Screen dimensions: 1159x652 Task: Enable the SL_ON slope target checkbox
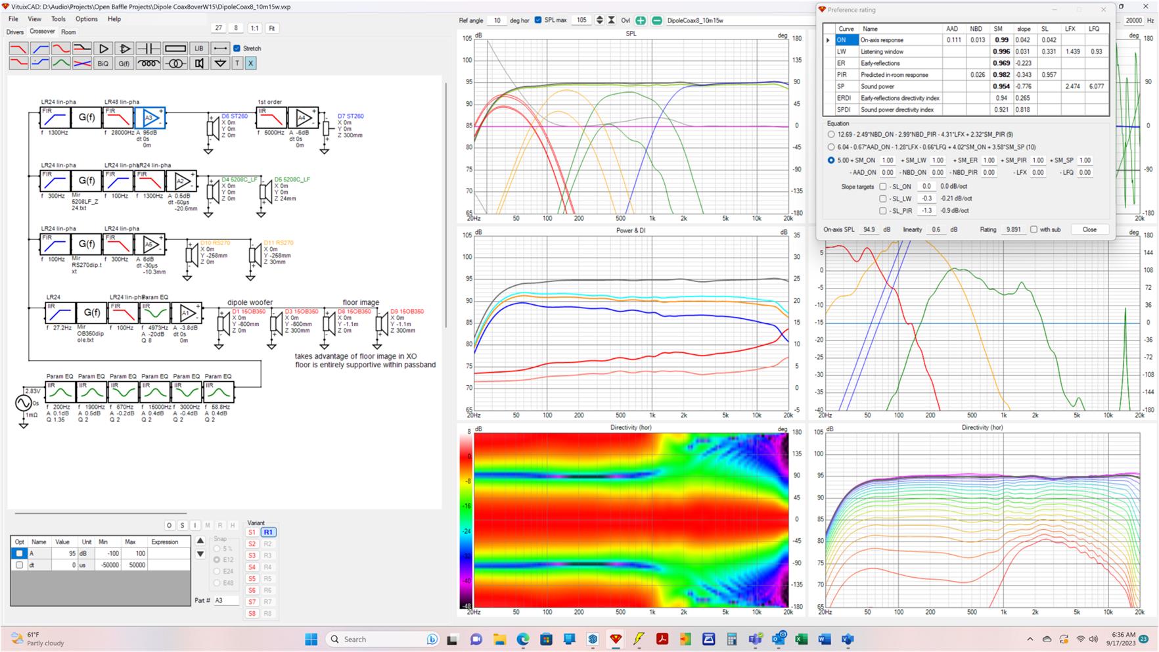coord(883,187)
